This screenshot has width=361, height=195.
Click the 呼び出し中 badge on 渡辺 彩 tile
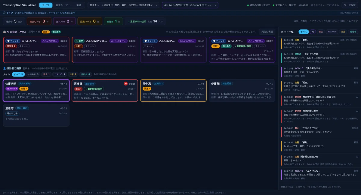pos(12,113)
